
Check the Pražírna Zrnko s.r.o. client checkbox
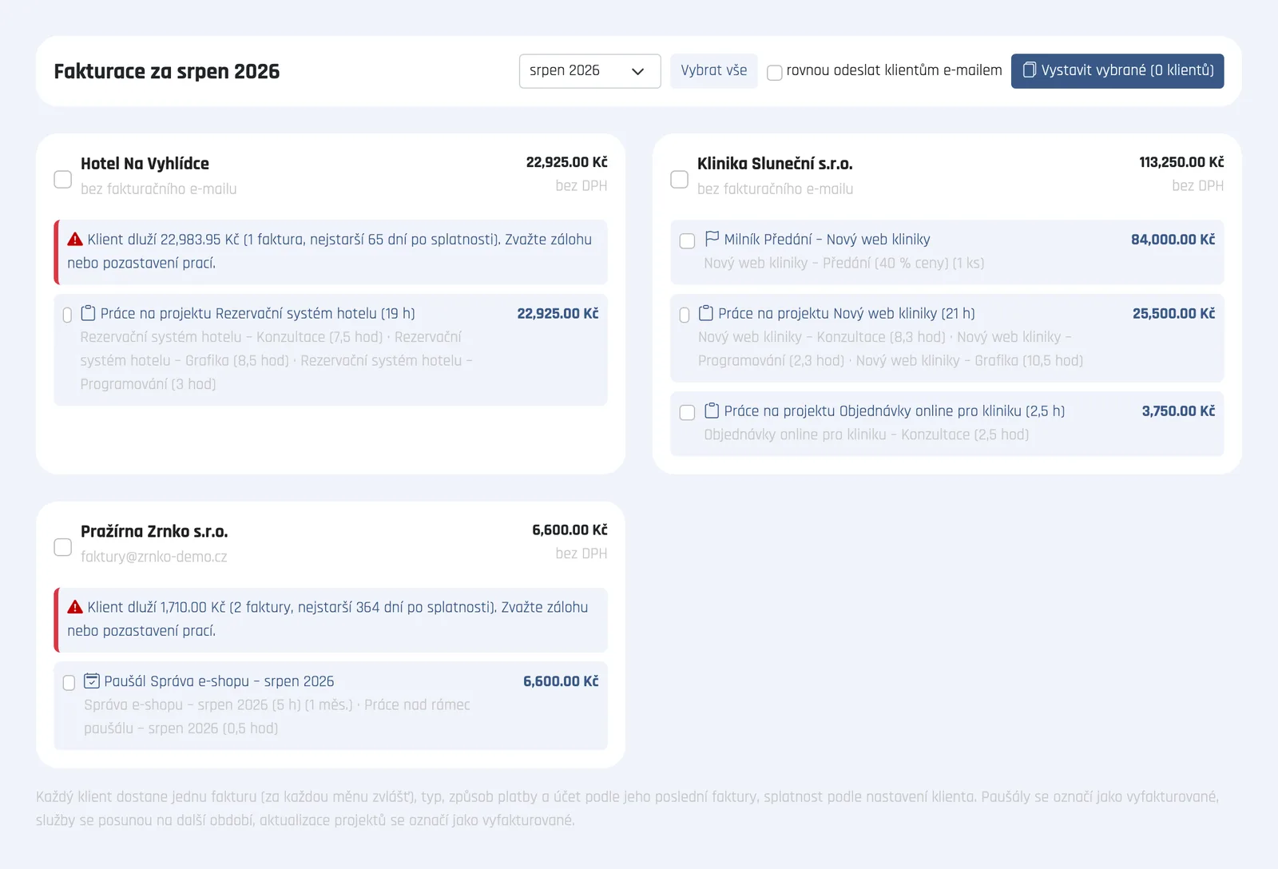click(x=63, y=547)
